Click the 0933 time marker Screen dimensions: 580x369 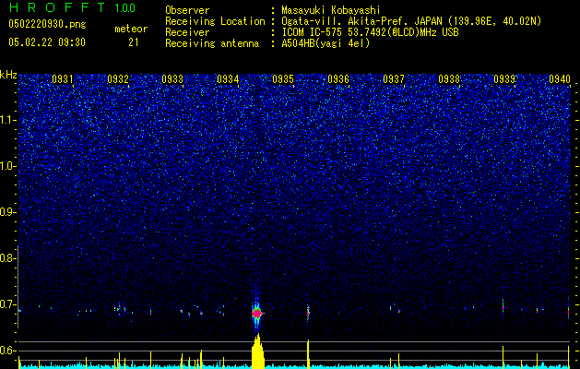(172, 78)
